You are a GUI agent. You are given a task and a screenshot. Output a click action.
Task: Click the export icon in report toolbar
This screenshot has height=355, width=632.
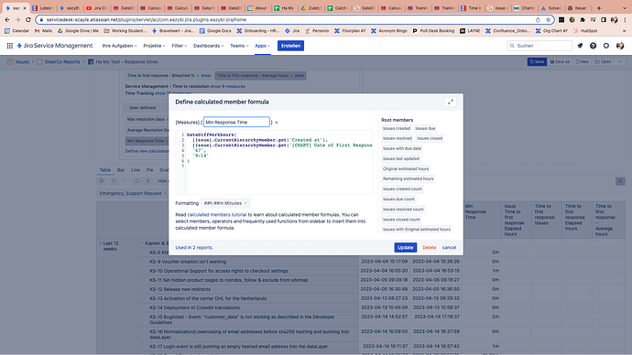point(147,181)
